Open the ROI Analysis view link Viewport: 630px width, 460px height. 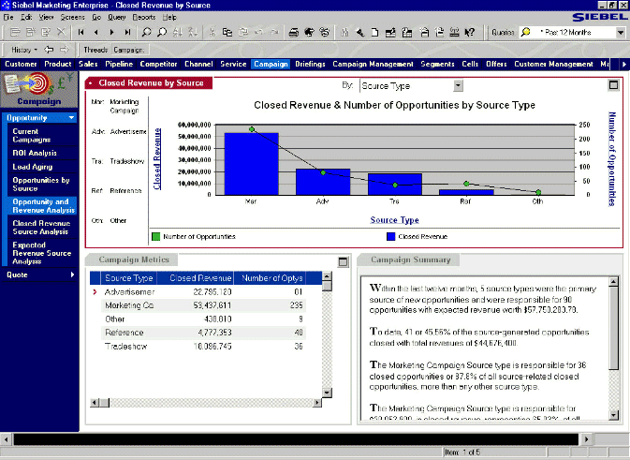point(35,152)
